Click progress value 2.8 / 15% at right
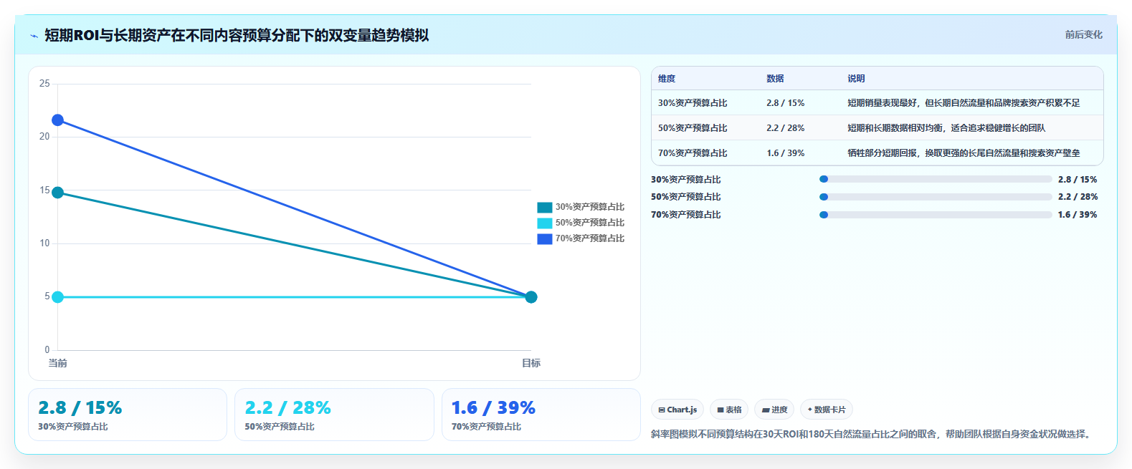The width and height of the screenshot is (1132, 469). pyautogui.click(x=1078, y=180)
